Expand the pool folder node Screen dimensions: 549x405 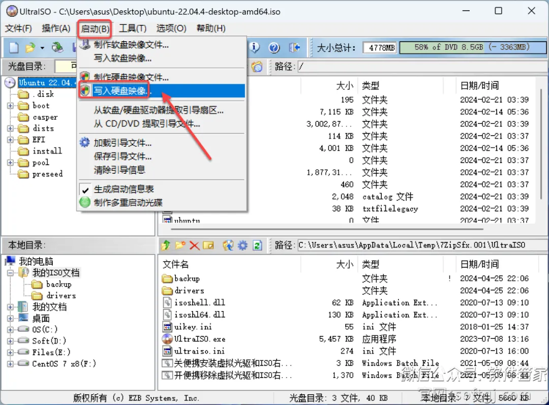pos(11,163)
